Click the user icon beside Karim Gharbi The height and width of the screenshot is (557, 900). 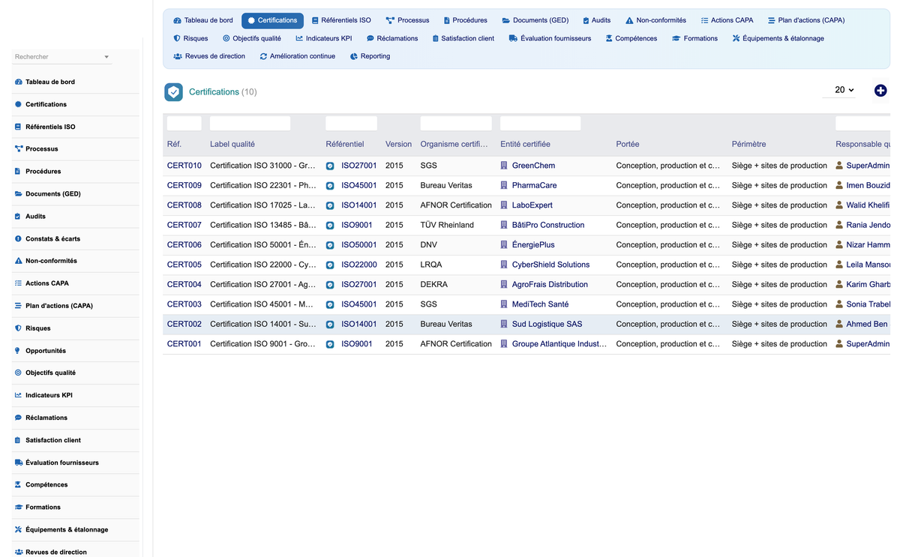pos(840,284)
